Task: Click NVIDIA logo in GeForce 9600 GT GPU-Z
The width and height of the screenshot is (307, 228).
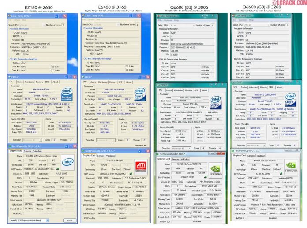Action: [x=291, y=167]
